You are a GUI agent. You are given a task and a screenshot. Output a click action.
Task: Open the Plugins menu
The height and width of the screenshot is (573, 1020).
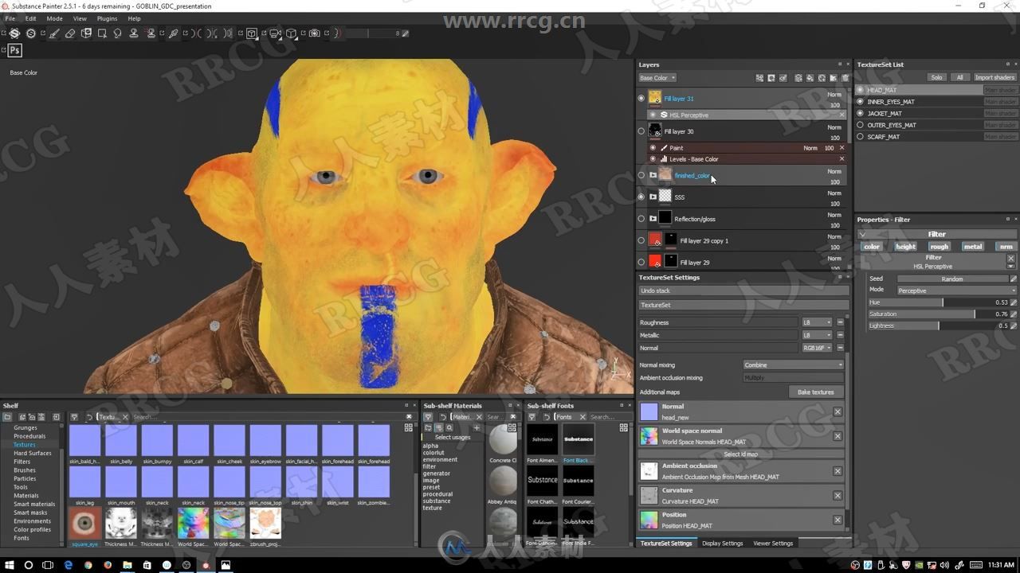click(107, 18)
